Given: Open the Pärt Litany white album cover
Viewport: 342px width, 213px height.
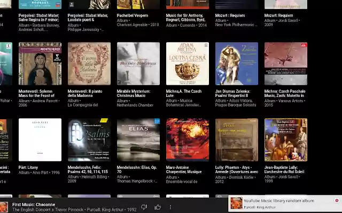Looking at the screenshot, I should click(40, 140).
